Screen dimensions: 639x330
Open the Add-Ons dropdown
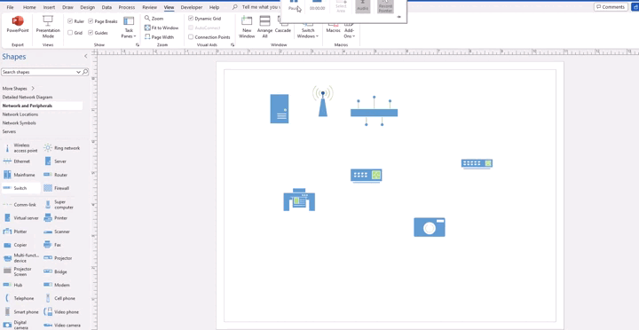[x=350, y=30]
